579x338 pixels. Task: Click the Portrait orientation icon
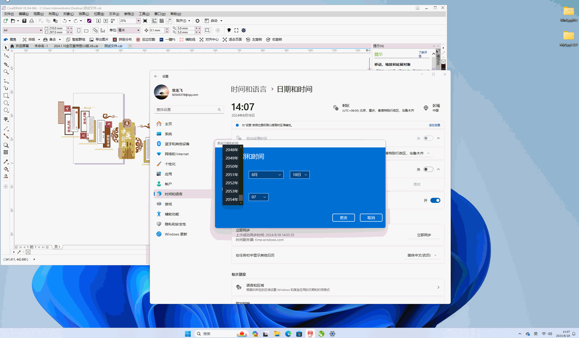pyautogui.click(x=79, y=30)
